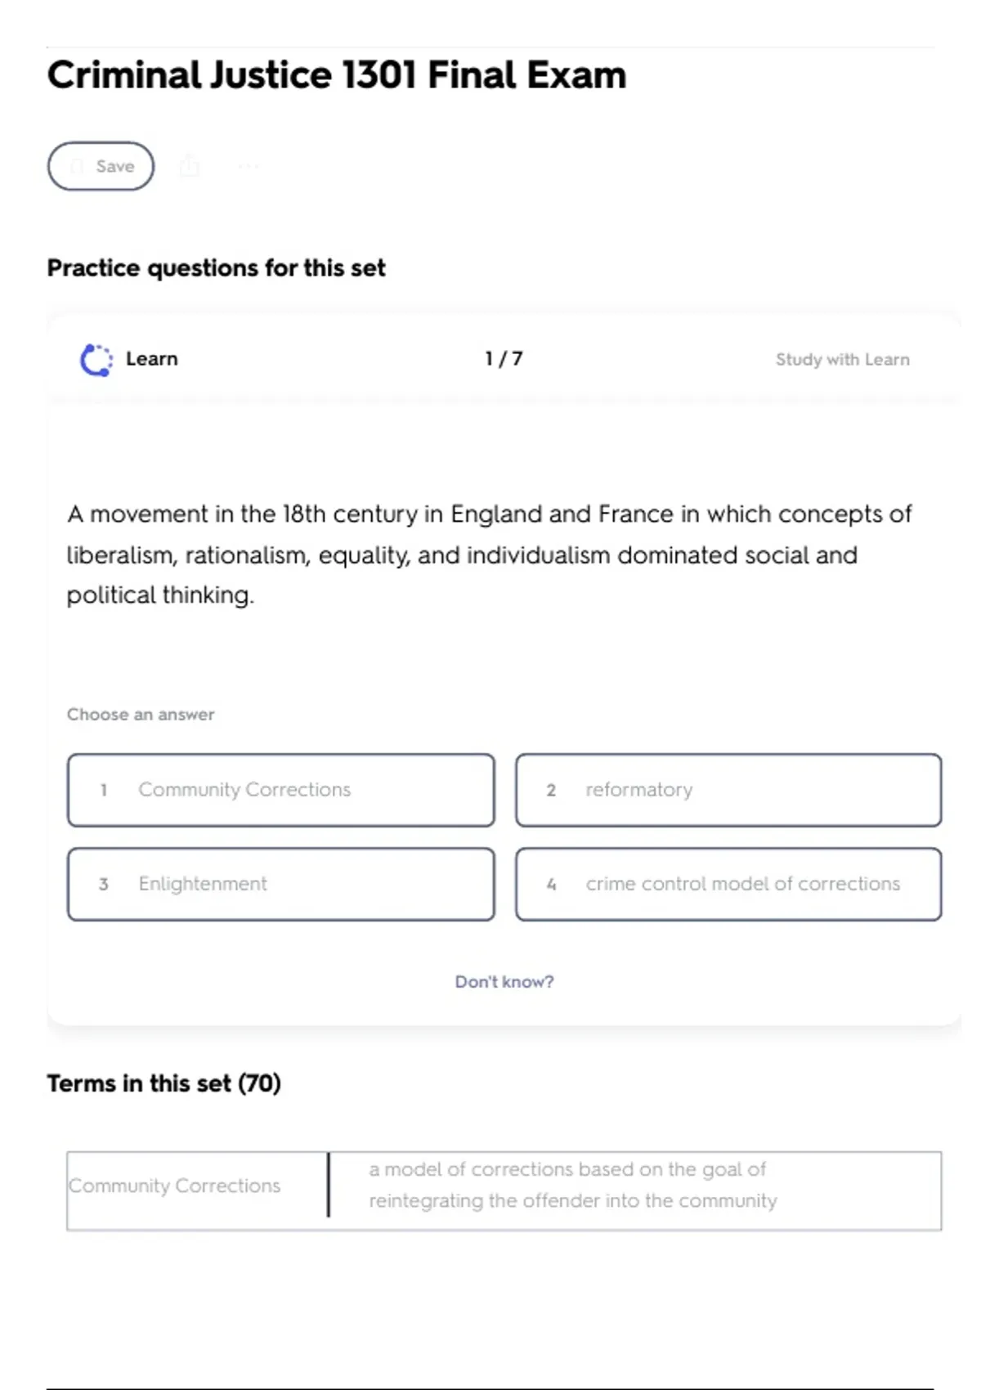This screenshot has width=981, height=1390.
Task: Select answer 3, Enlightenment
Action: tap(281, 884)
